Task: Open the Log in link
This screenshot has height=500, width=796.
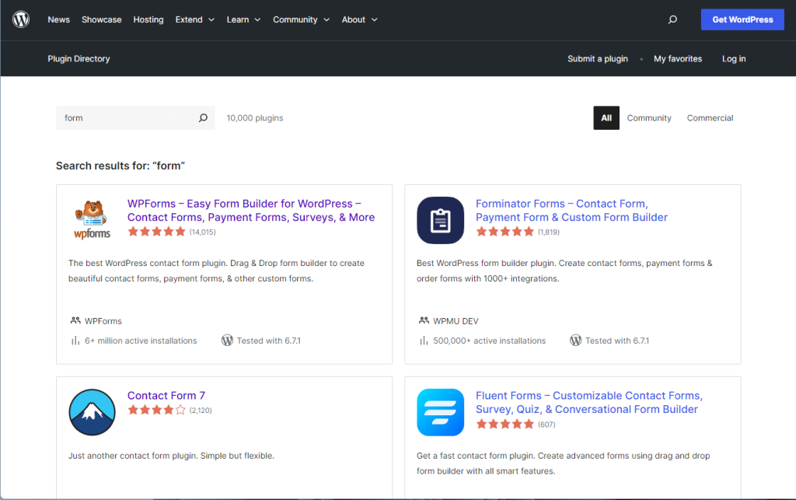Action: [x=734, y=58]
